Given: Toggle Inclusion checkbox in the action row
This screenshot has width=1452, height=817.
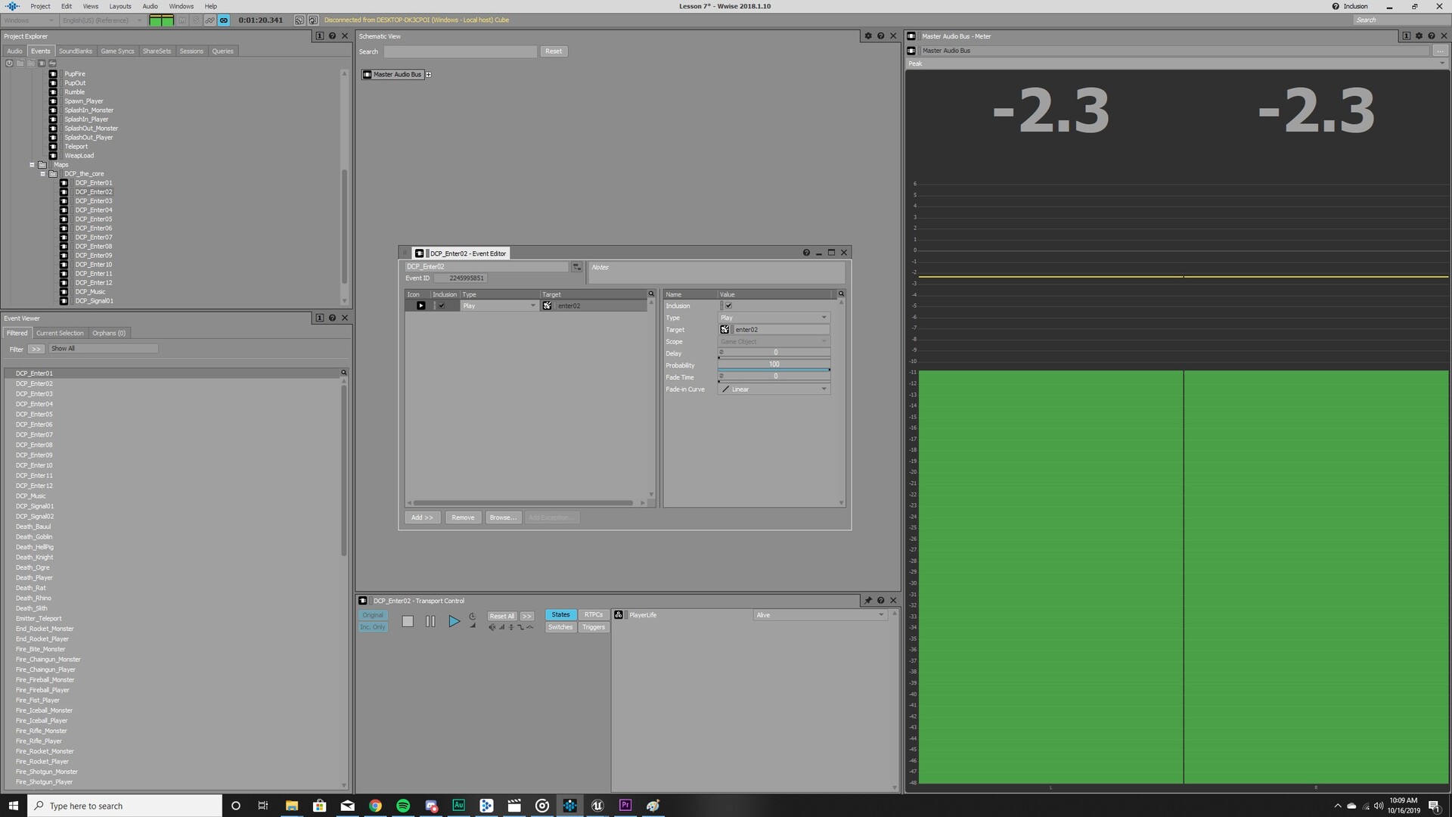Looking at the screenshot, I should coord(442,306).
